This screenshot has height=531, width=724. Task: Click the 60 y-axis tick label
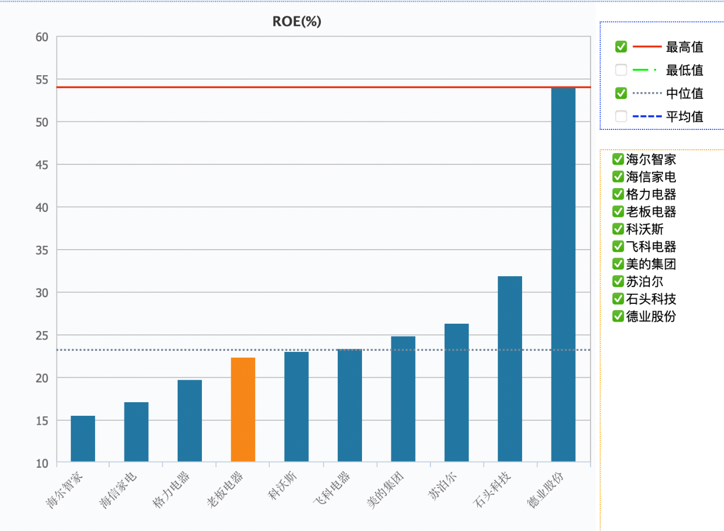click(42, 37)
